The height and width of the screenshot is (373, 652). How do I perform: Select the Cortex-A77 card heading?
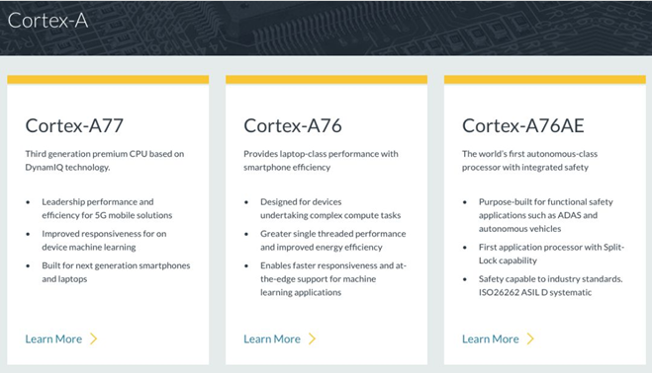click(74, 125)
